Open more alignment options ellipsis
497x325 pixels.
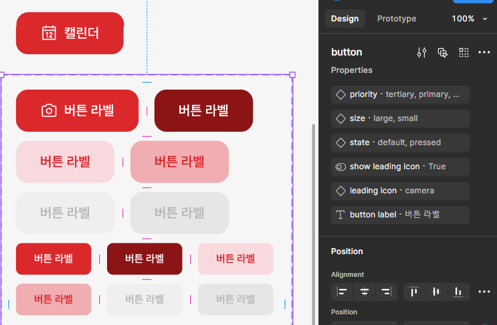pyautogui.click(x=484, y=292)
